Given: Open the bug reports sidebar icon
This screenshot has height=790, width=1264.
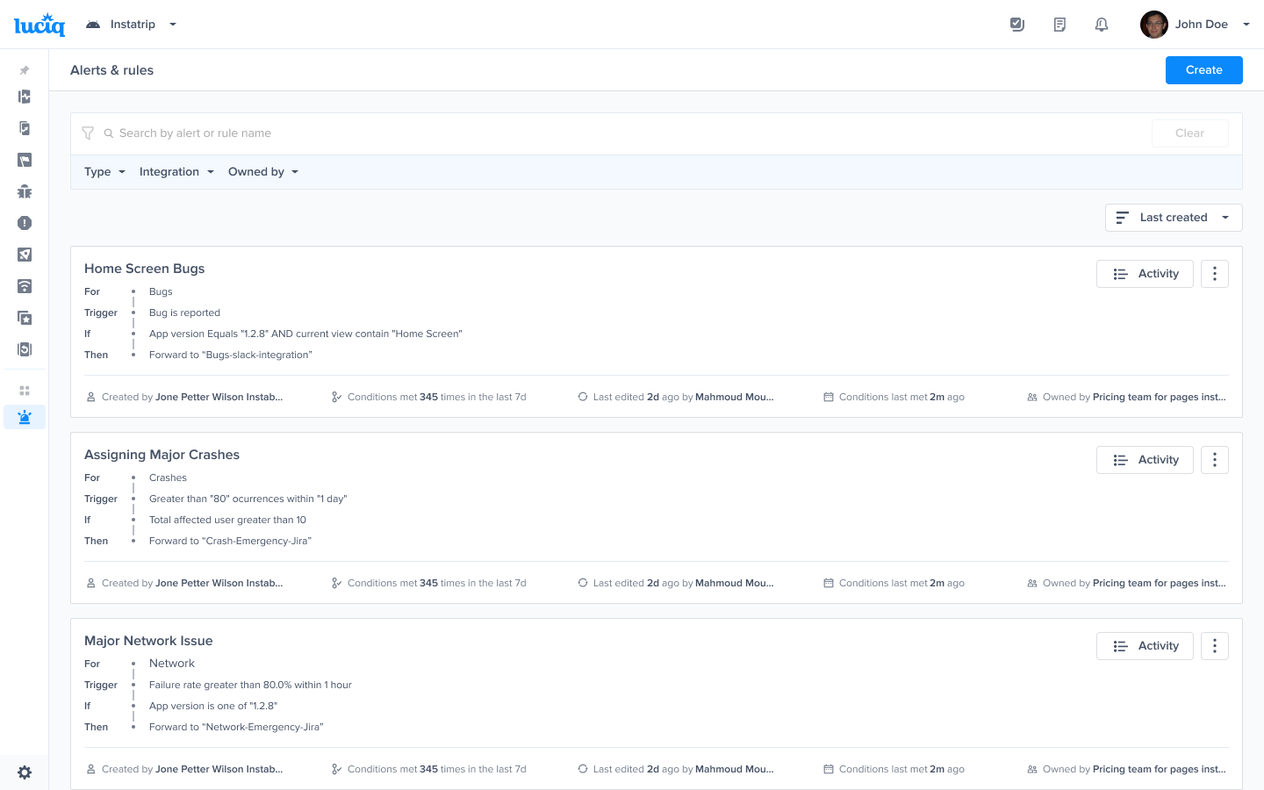Looking at the screenshot, I should tap(25, 191).
